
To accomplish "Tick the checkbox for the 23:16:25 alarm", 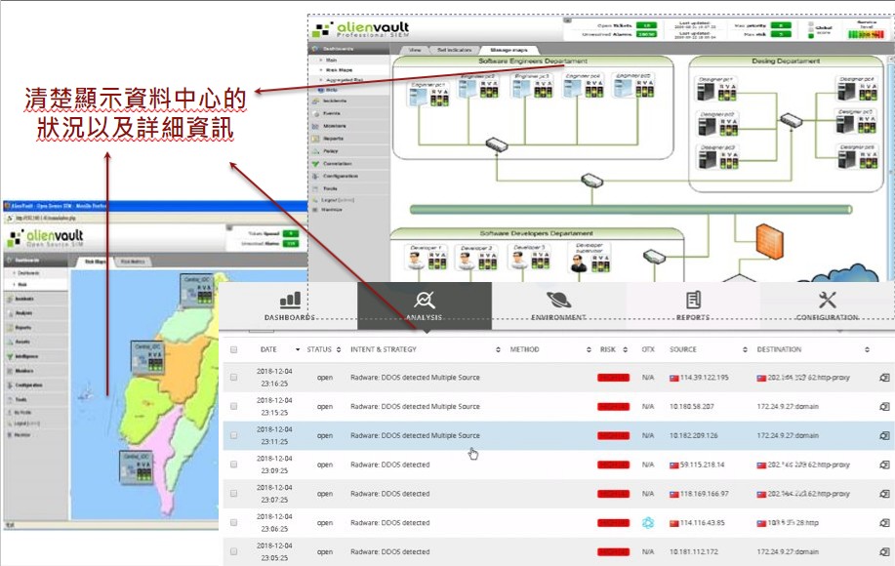I will point(233,377).
